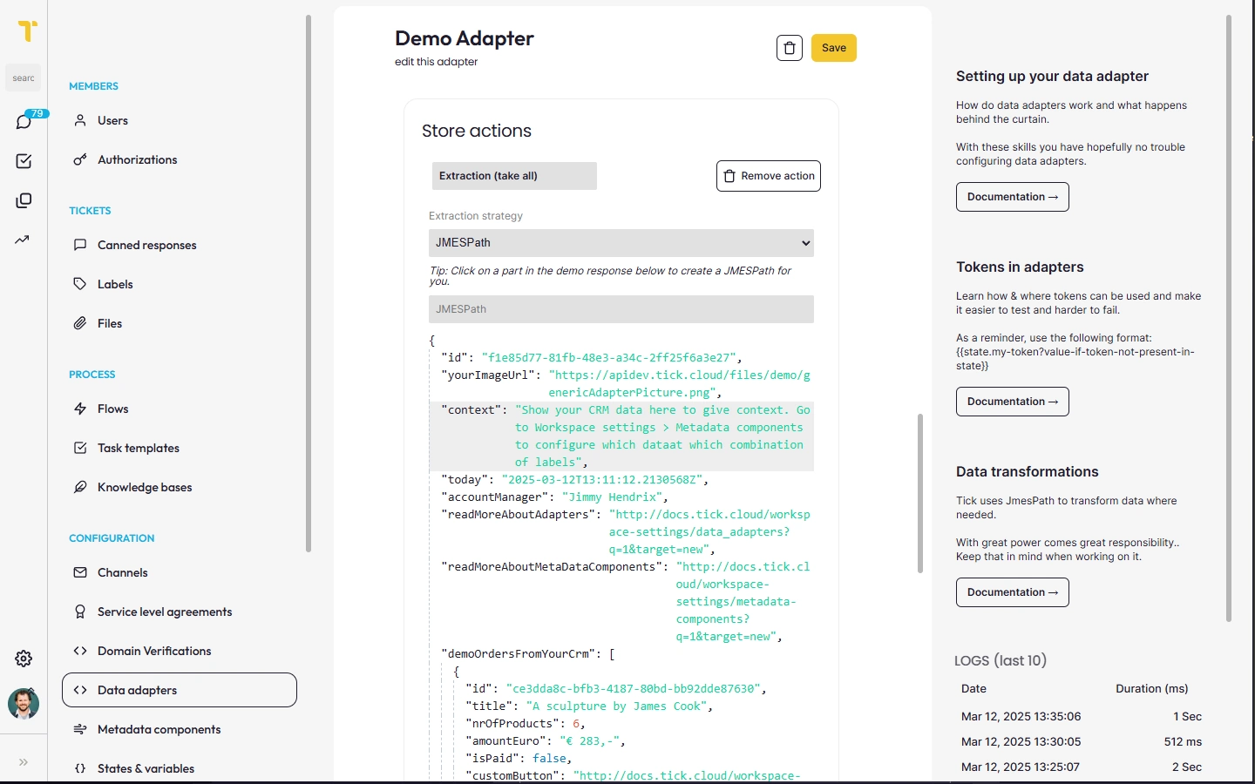The image size is (1255, 784).
Task: Expand sidebar with double chevron icon
Action: pos(24,762)
